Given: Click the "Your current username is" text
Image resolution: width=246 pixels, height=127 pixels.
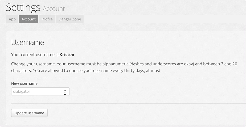Looking at the screenshot, I should click(x=35, y=55).
